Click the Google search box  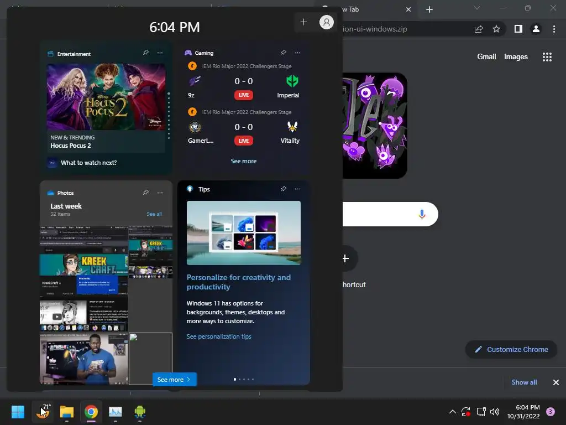click(390, 214)
